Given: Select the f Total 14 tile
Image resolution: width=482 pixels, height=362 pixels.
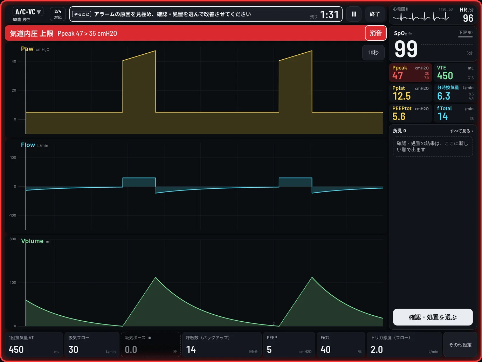Looking at the screenshot, I should (455, 113).
